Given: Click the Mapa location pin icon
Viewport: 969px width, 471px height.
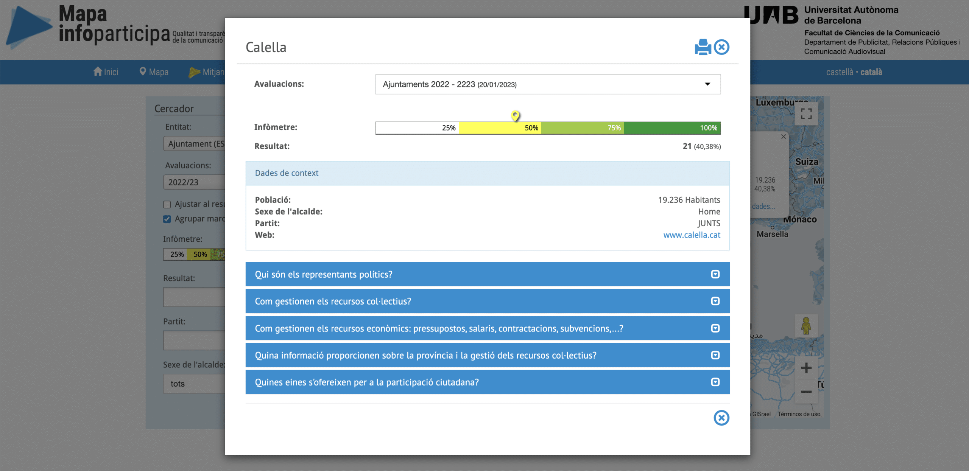Looking at the screenshot, I should 143,71.
